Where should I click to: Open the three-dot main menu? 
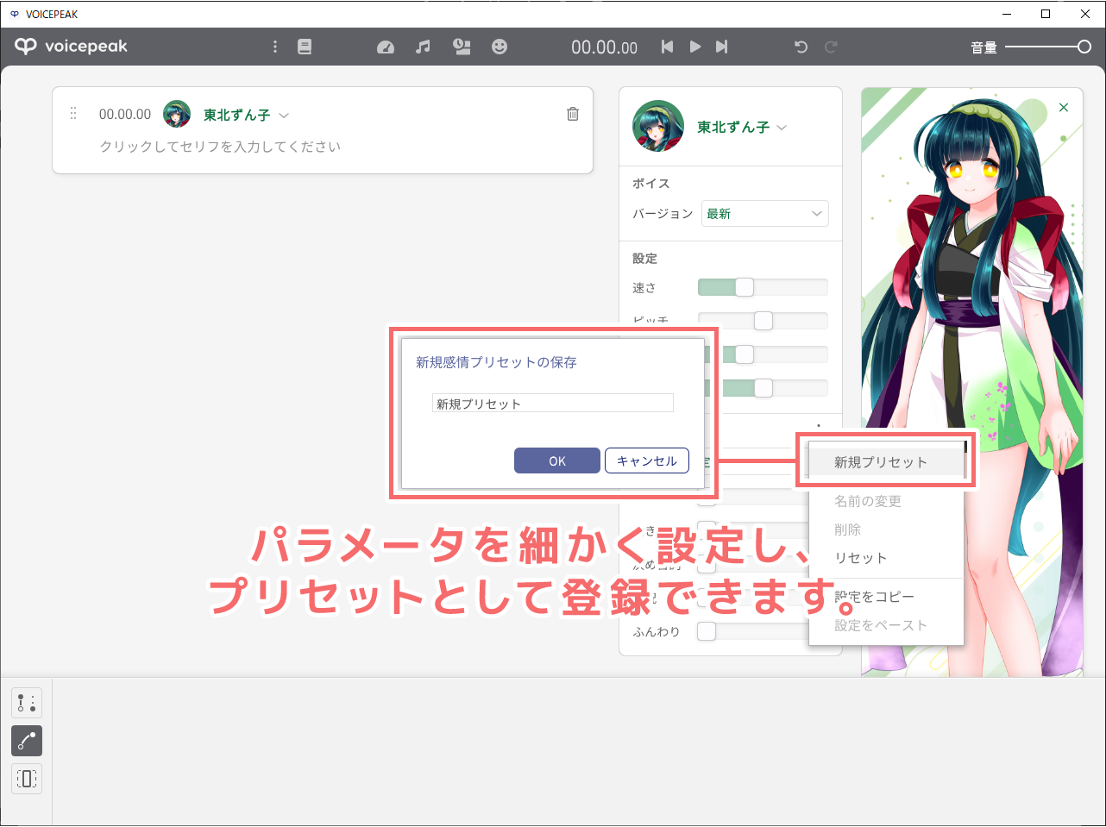pyautogui.click(x=275, y=47)
